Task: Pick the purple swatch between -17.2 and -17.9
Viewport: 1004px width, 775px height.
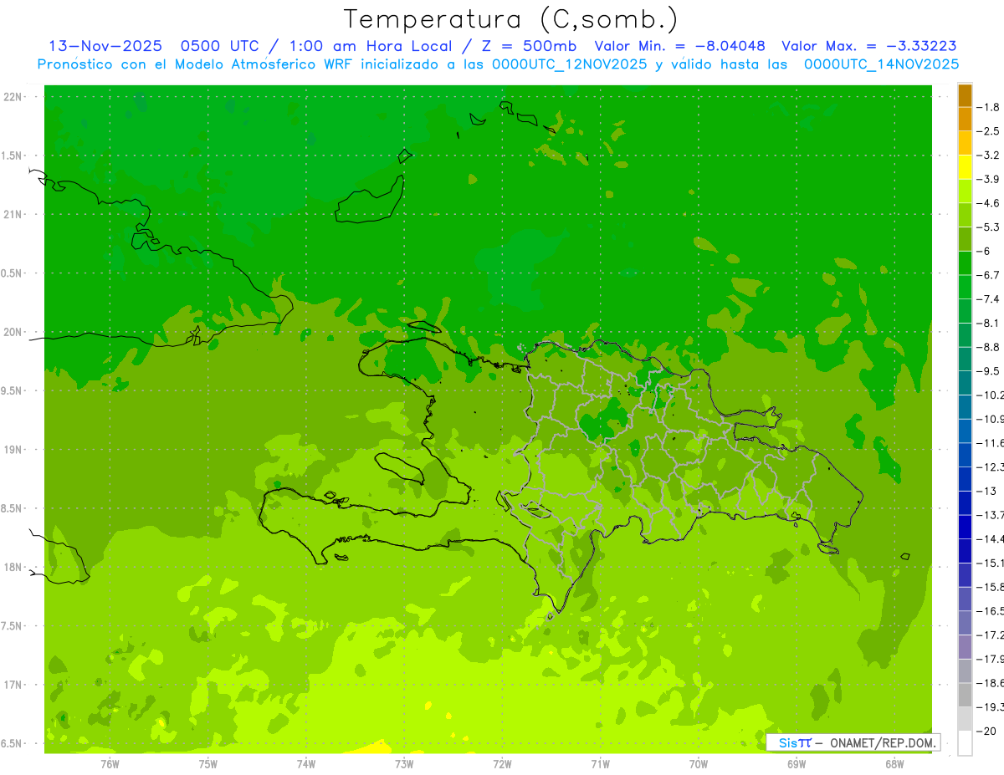Action: [x=965, y=646]
